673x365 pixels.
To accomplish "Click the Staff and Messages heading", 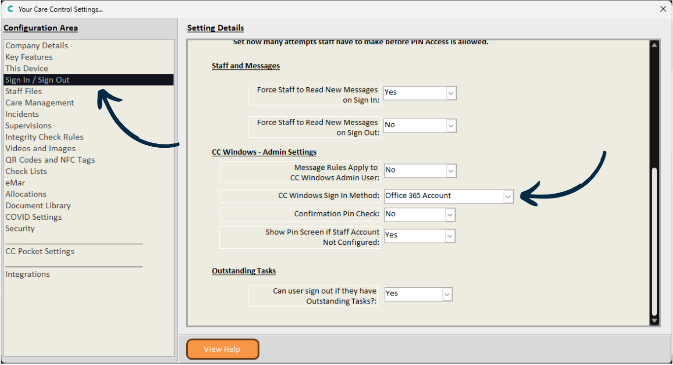I will [x=246, y=66].
